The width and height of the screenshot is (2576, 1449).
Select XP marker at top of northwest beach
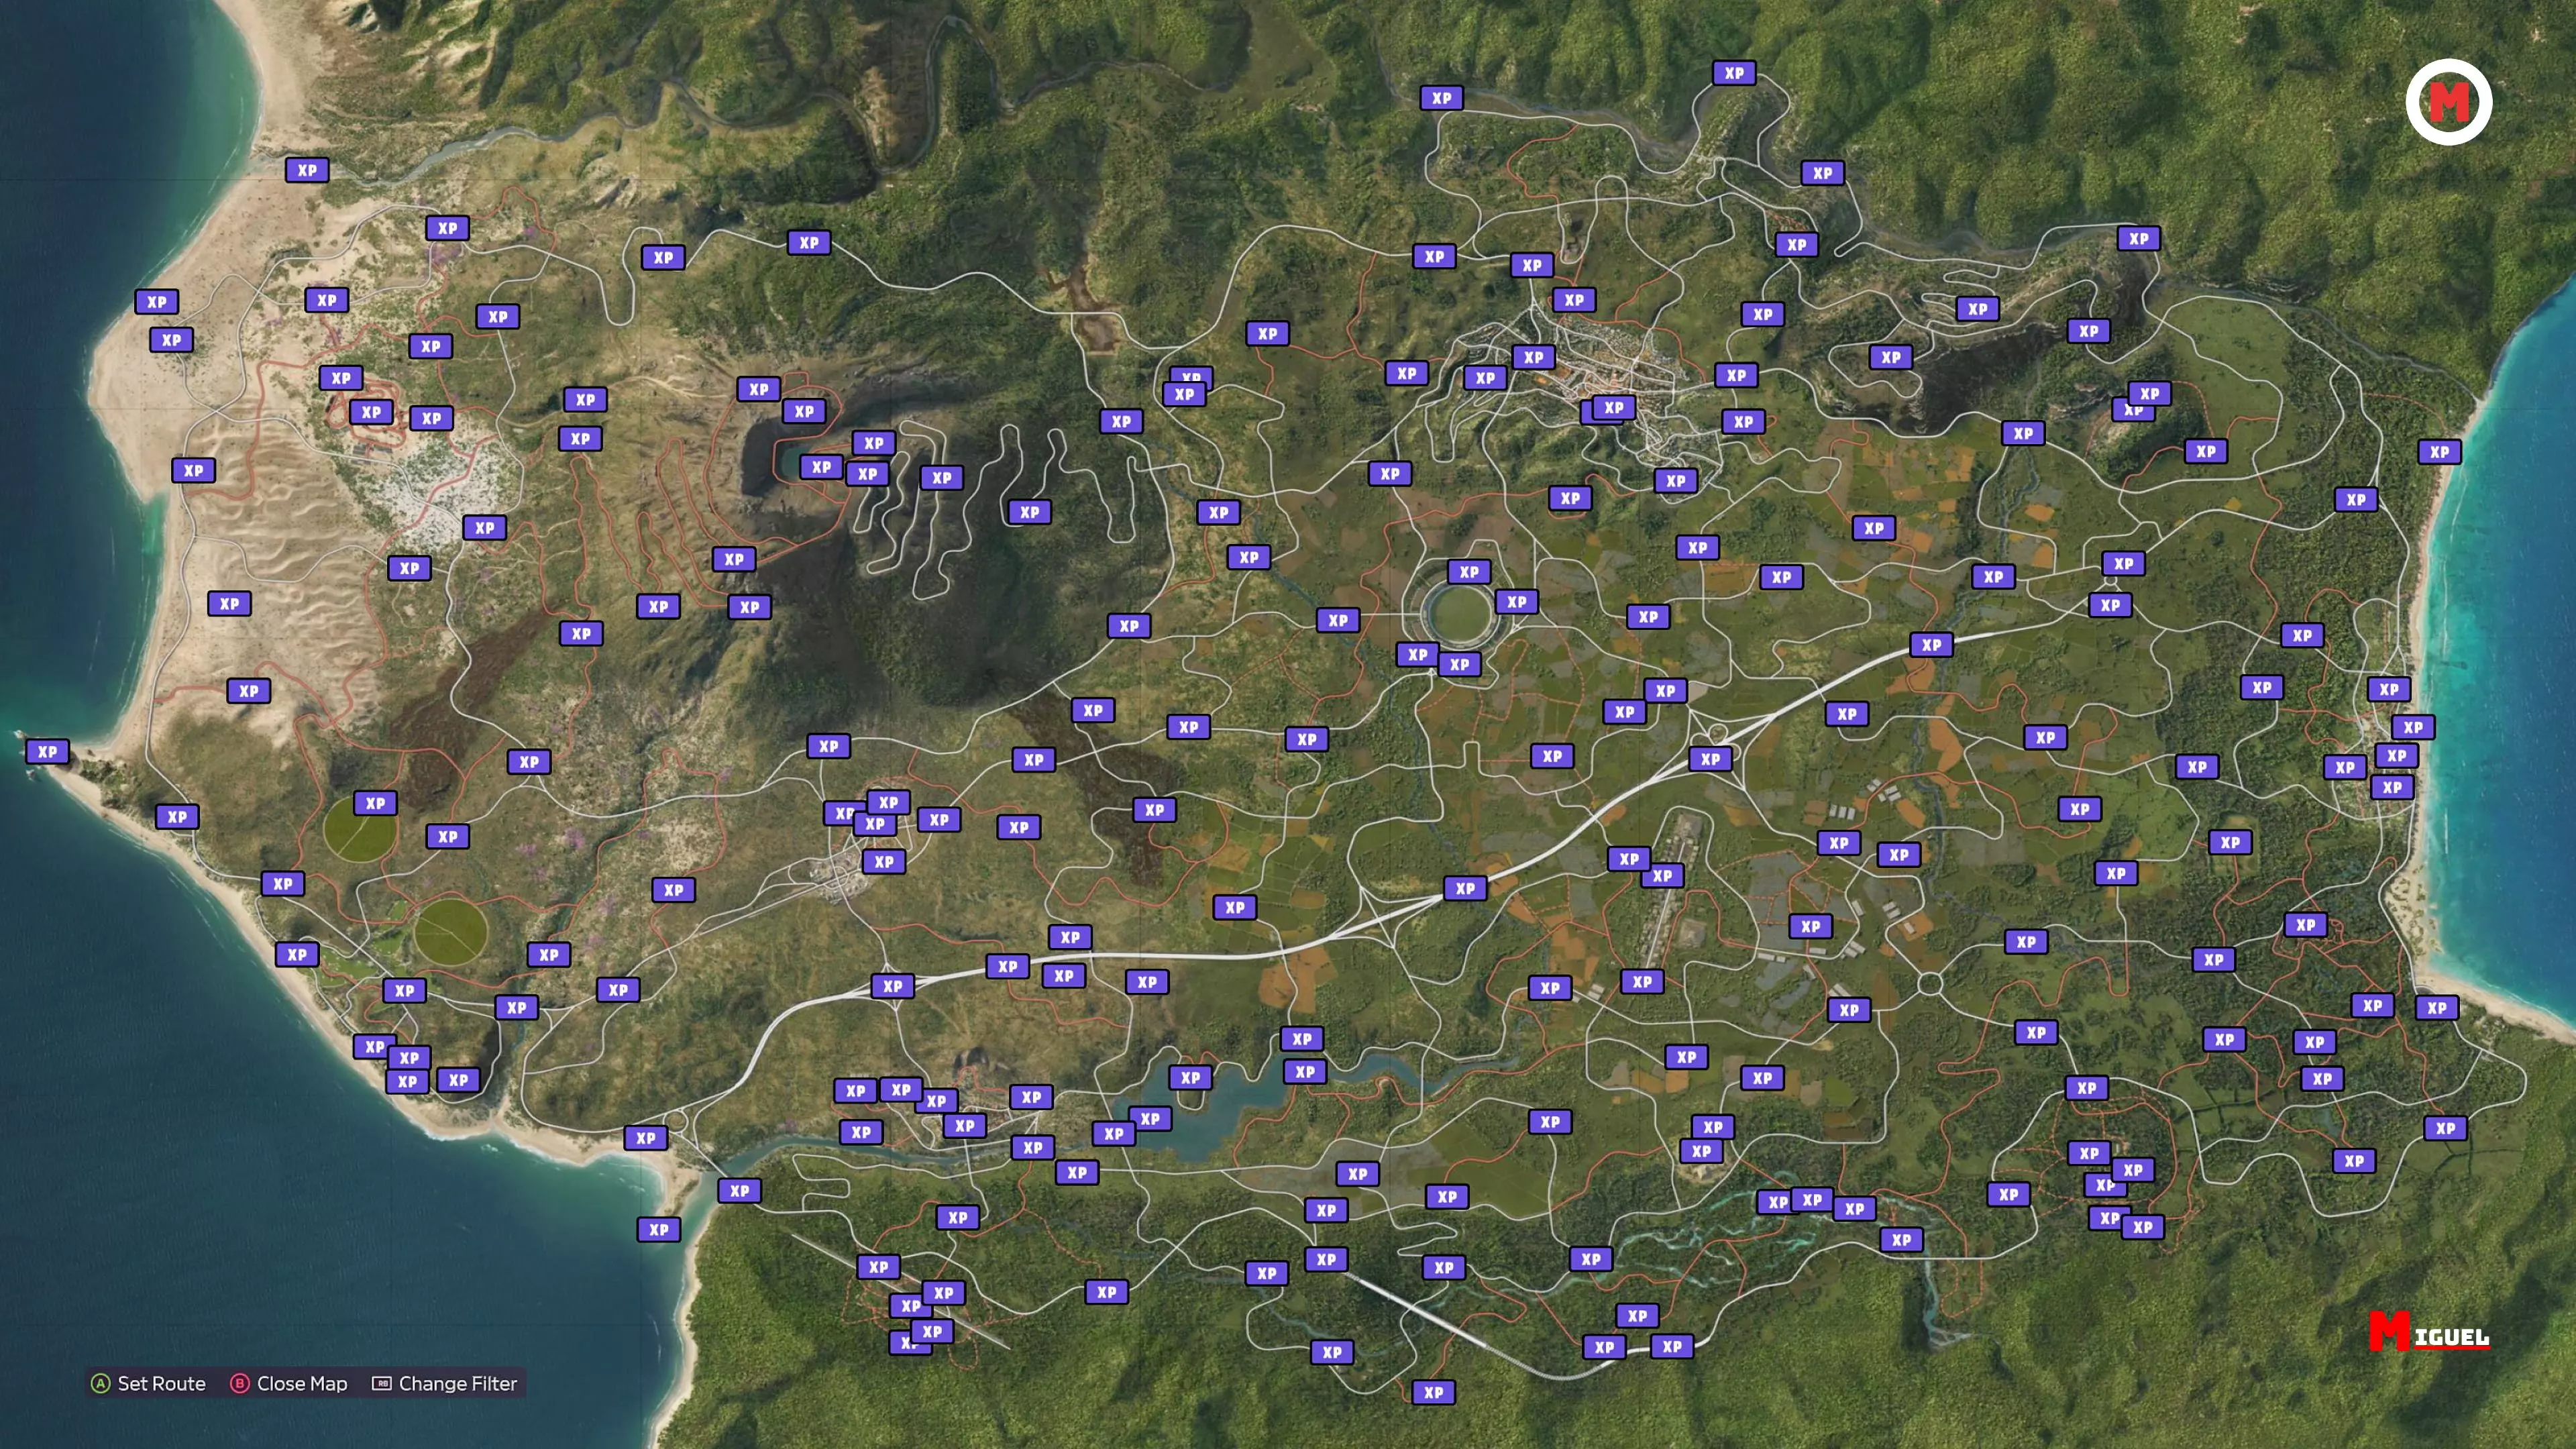click(x=306, y=170)
